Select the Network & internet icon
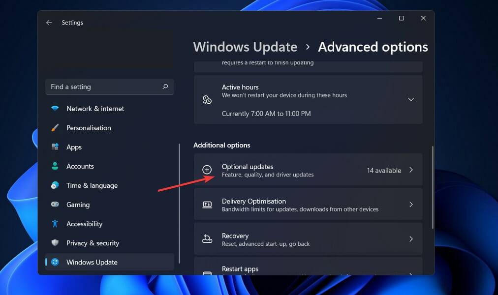This screenshot has height=295, width=498. [55, 109]
